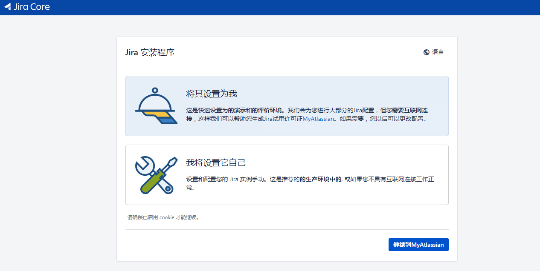This screenshot has width=540, height=271.
Task: Click the 我将设置它自己 heading text
Action: tap(216, 163)
